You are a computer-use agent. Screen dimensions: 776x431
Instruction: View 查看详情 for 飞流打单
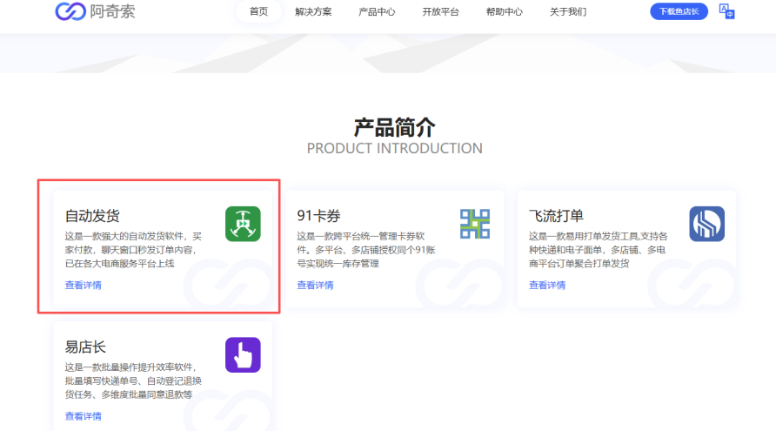point(547,286)
